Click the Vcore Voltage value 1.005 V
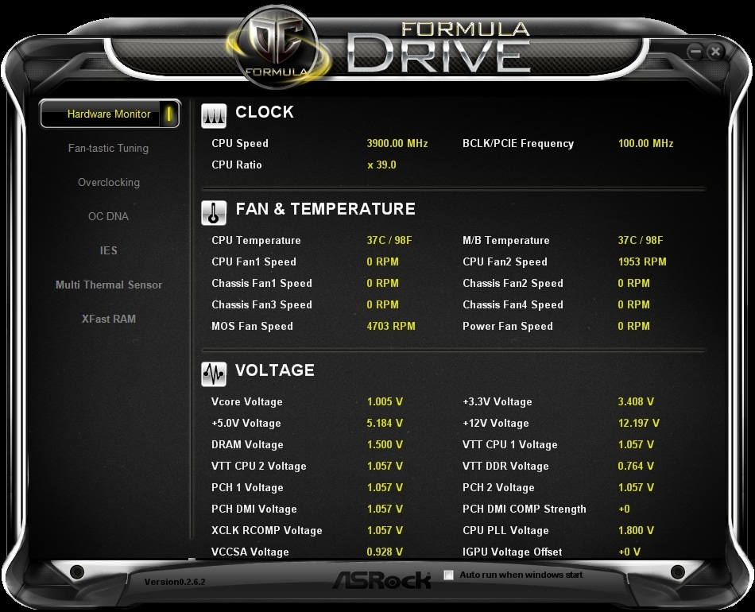The height and width of the screenshot is (612, 755). (x=385, y=401)
